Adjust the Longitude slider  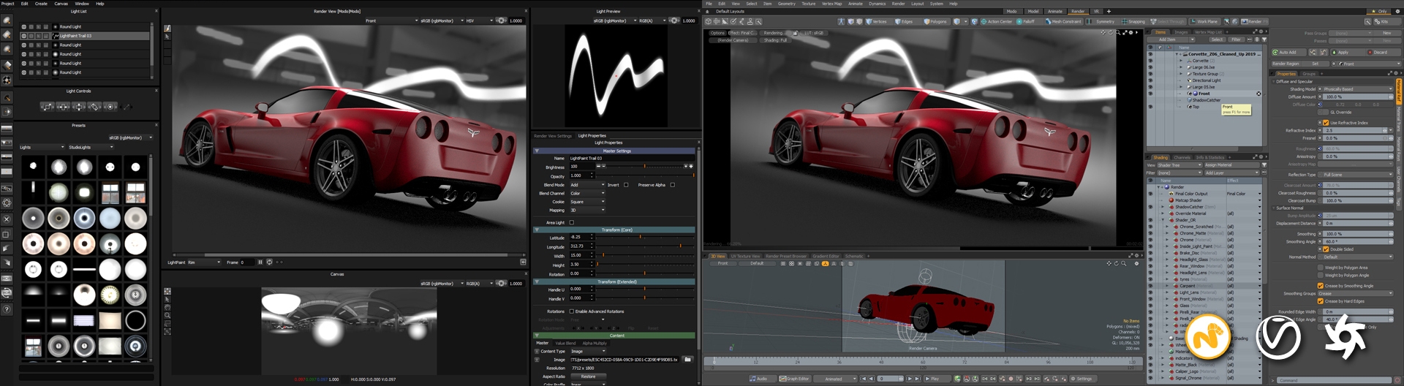(644, 246)
